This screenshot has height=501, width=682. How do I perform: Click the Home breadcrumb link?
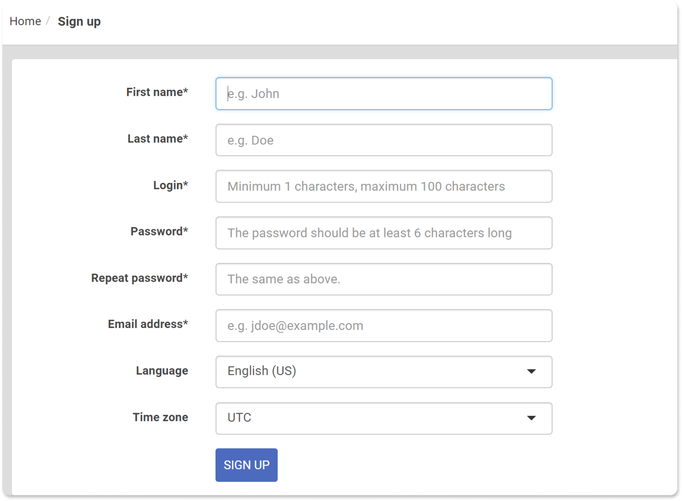point(25,21)
